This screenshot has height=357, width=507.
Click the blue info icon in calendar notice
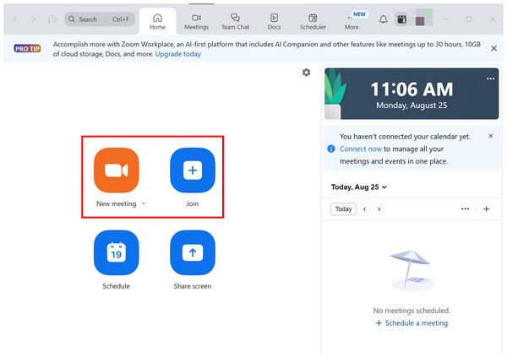pos(331,149)
